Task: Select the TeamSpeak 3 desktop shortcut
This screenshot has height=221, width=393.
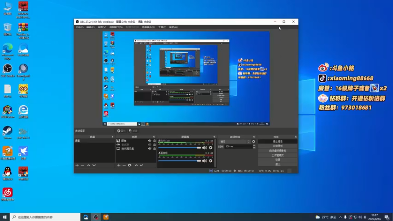Action: click(23, 72)
